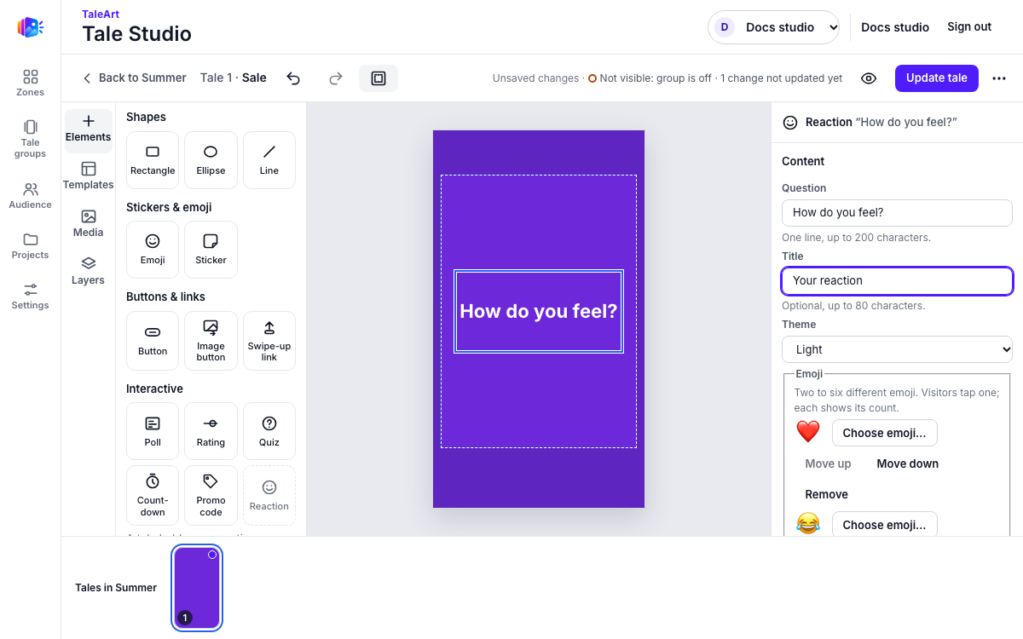Click the 'Tales in Summer' label
Image resolution: width=1023 pixels, height=639 pixels.
click(x=116, y=588)
